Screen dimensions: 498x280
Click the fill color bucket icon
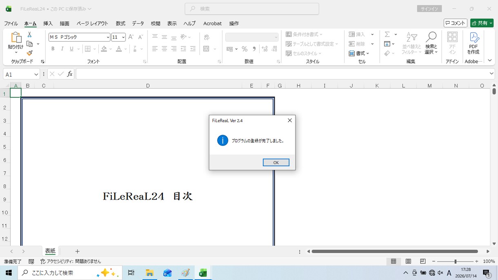point(104,49)
